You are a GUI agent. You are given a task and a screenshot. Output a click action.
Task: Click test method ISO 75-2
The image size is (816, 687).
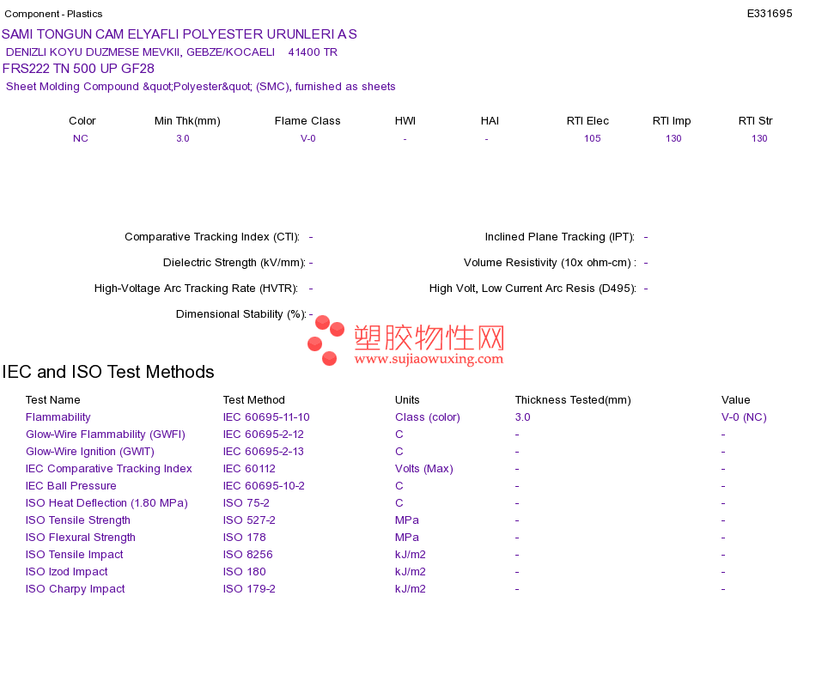(247, 503)
